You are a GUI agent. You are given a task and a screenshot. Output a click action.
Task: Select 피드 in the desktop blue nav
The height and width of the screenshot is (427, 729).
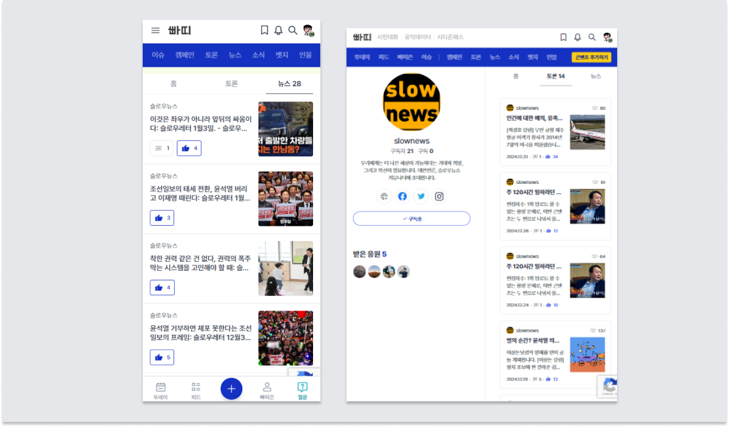(x=384, y=57)
